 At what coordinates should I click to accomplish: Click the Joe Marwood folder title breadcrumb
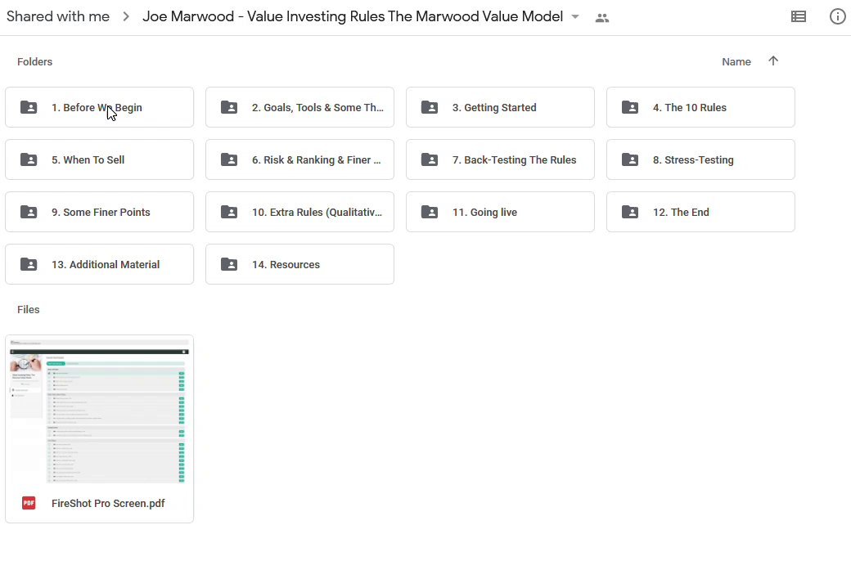[352, 16]
